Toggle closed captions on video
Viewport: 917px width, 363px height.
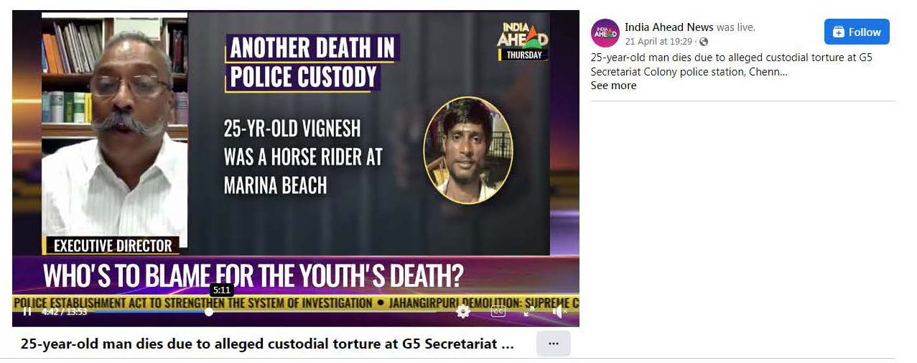pyautogui.click(x=498, y=311)
